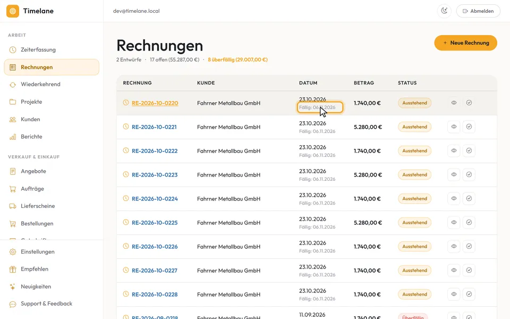The height and width of the screenshot is (319, 510).
Task: Create a new invoice with Neue Rechnung
Action: coord(465,43)
